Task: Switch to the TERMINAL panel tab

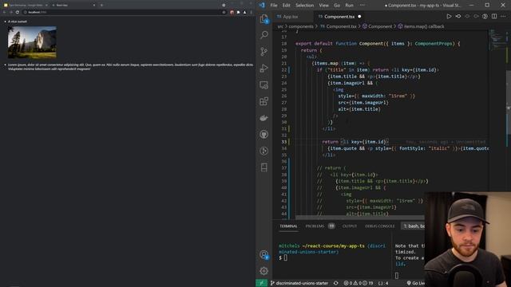Action: (x=288, y=226)
